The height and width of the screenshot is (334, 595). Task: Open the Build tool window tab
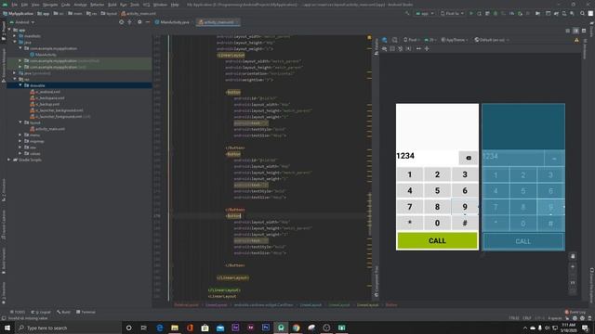click(63, 312)
